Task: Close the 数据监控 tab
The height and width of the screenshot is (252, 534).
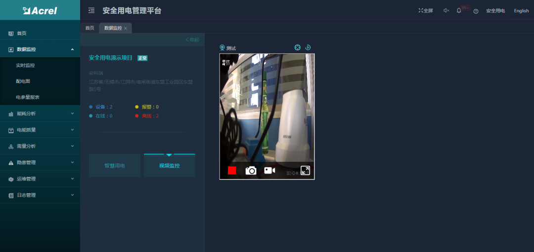Action: [x=126, y=29]
